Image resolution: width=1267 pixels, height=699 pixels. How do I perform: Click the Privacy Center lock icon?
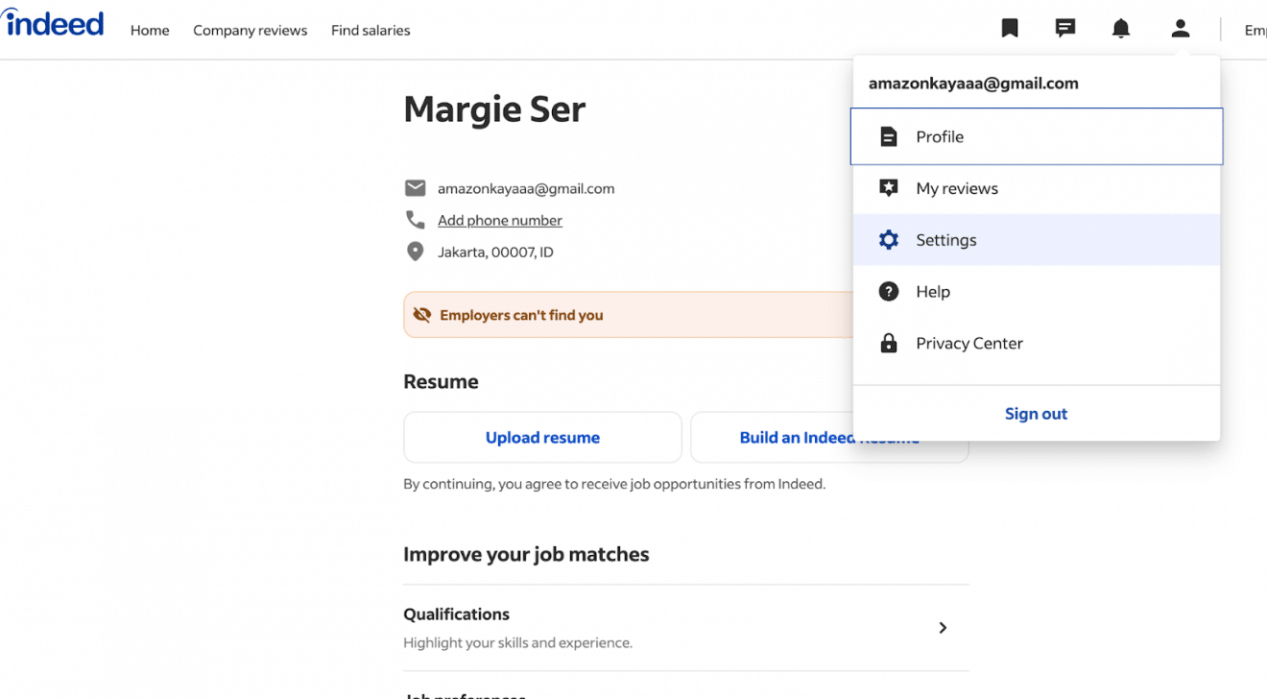[x=888, y=343]
